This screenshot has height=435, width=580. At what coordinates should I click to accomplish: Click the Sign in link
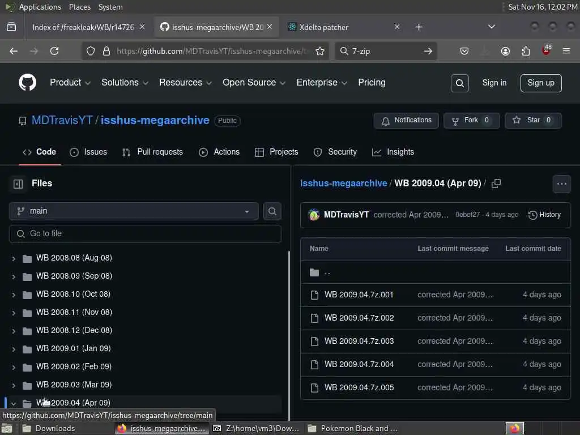494,83
